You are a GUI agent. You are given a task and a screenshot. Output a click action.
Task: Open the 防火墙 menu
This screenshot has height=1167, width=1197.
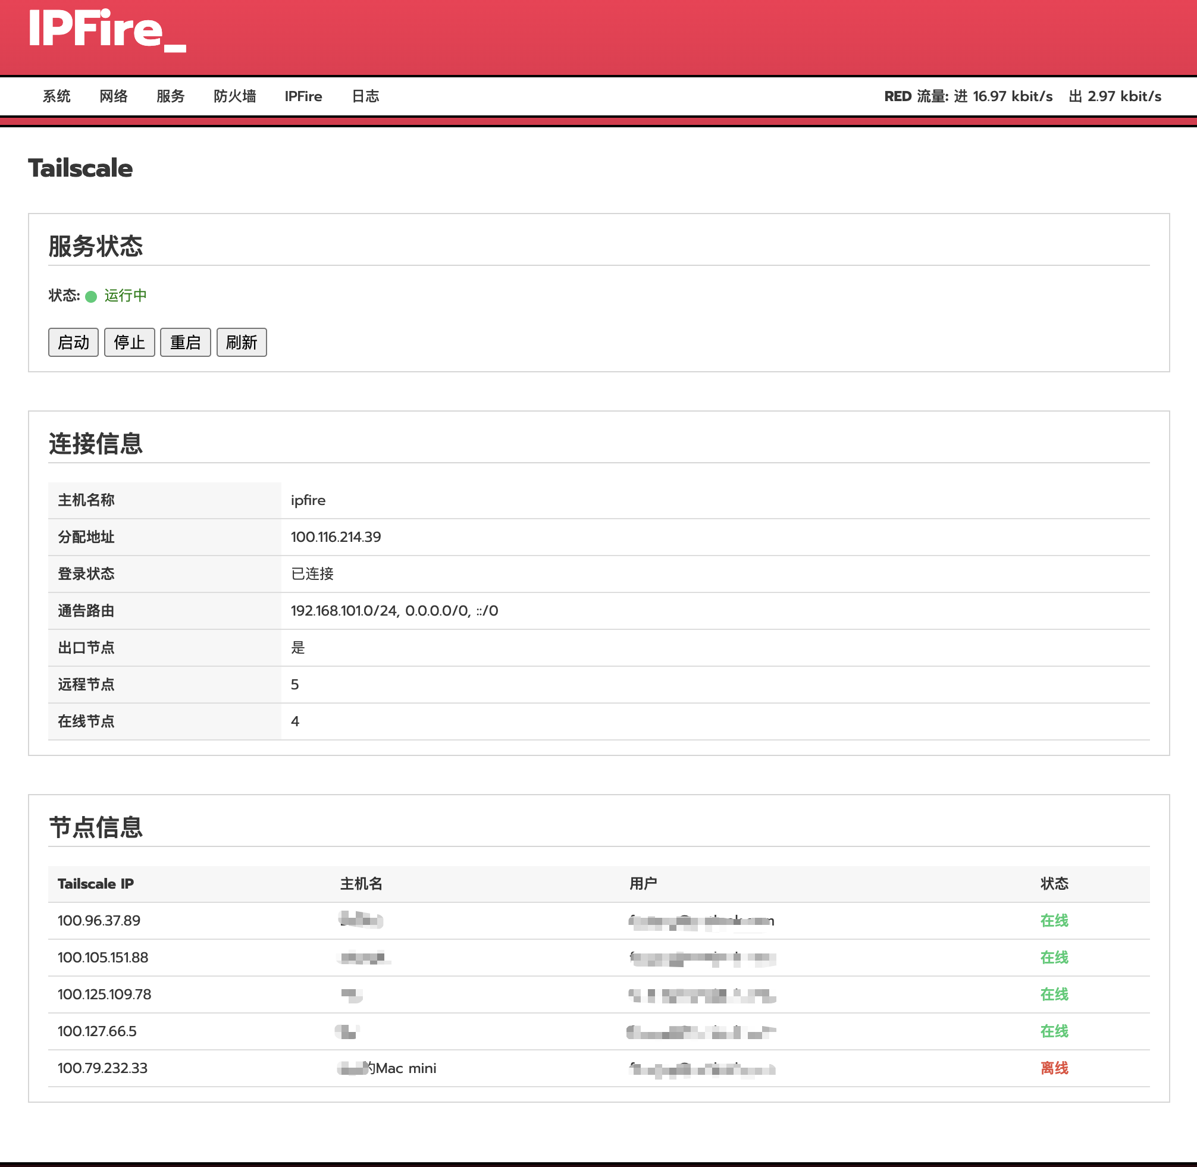[x=235, y=96]
